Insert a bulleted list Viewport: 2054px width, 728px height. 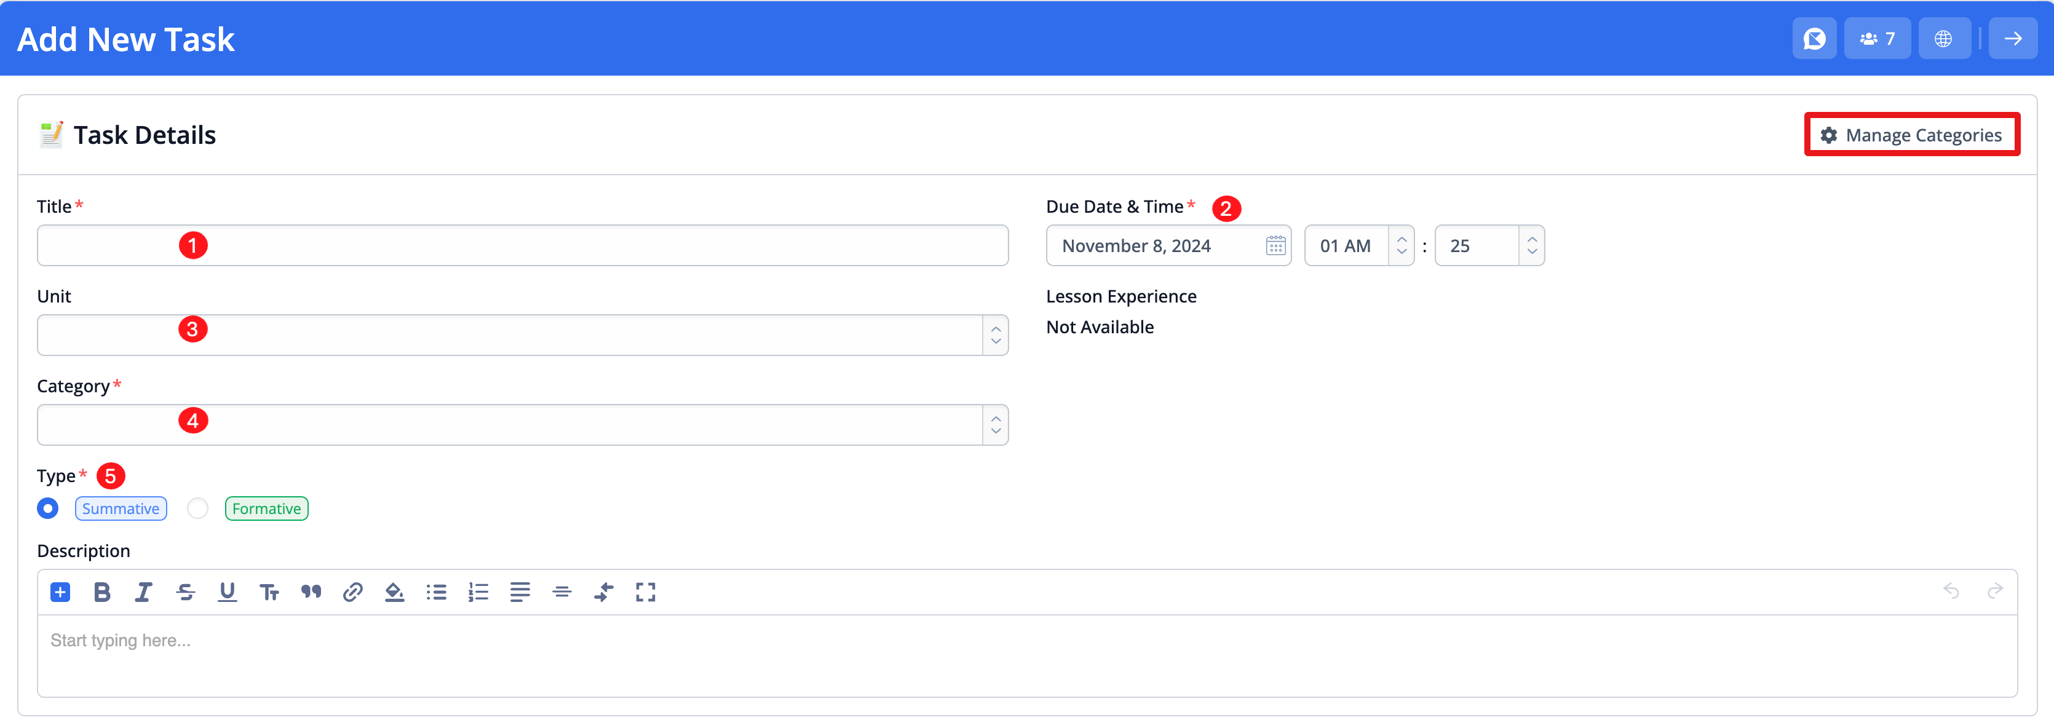coord(436,591)
